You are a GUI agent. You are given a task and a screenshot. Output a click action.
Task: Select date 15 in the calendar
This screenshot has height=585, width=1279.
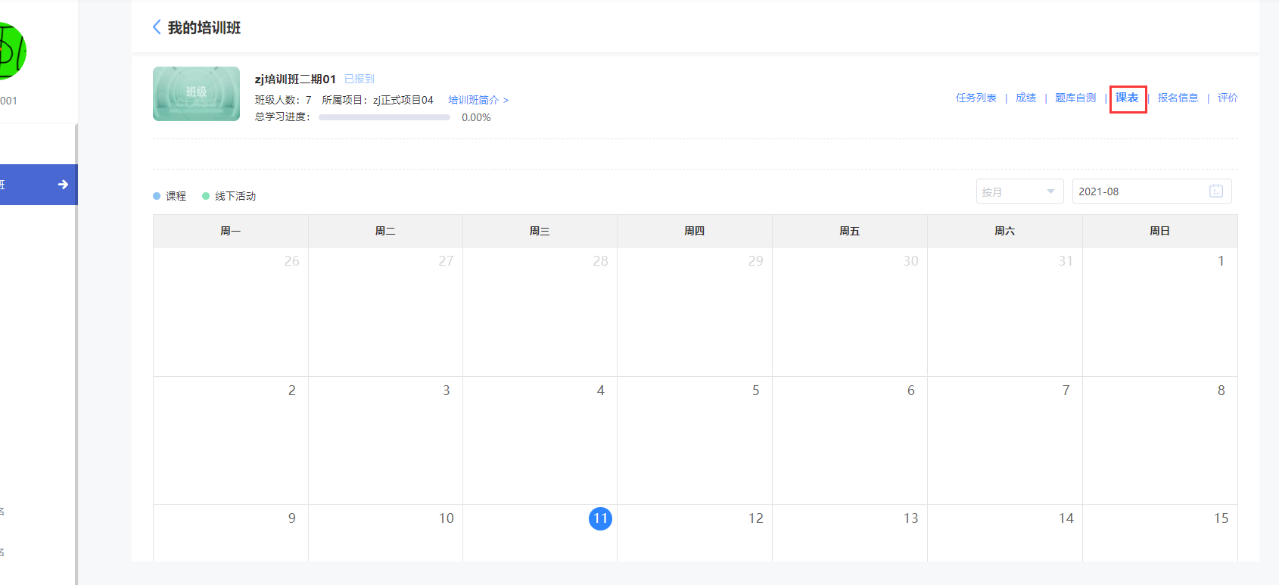tap(1221, 518)
